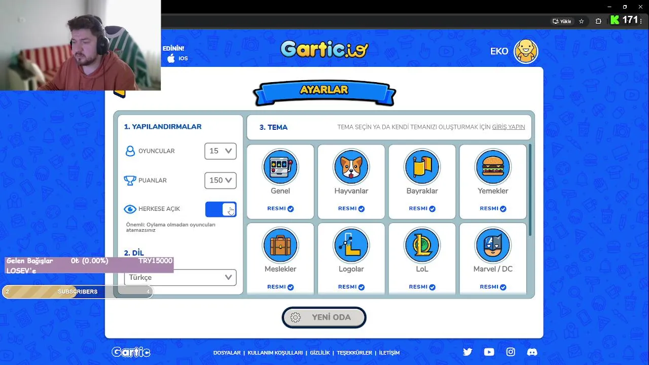Select the LoL theme icon
Viewport: 649px width, 365px height.
click(x=422, y=245)
